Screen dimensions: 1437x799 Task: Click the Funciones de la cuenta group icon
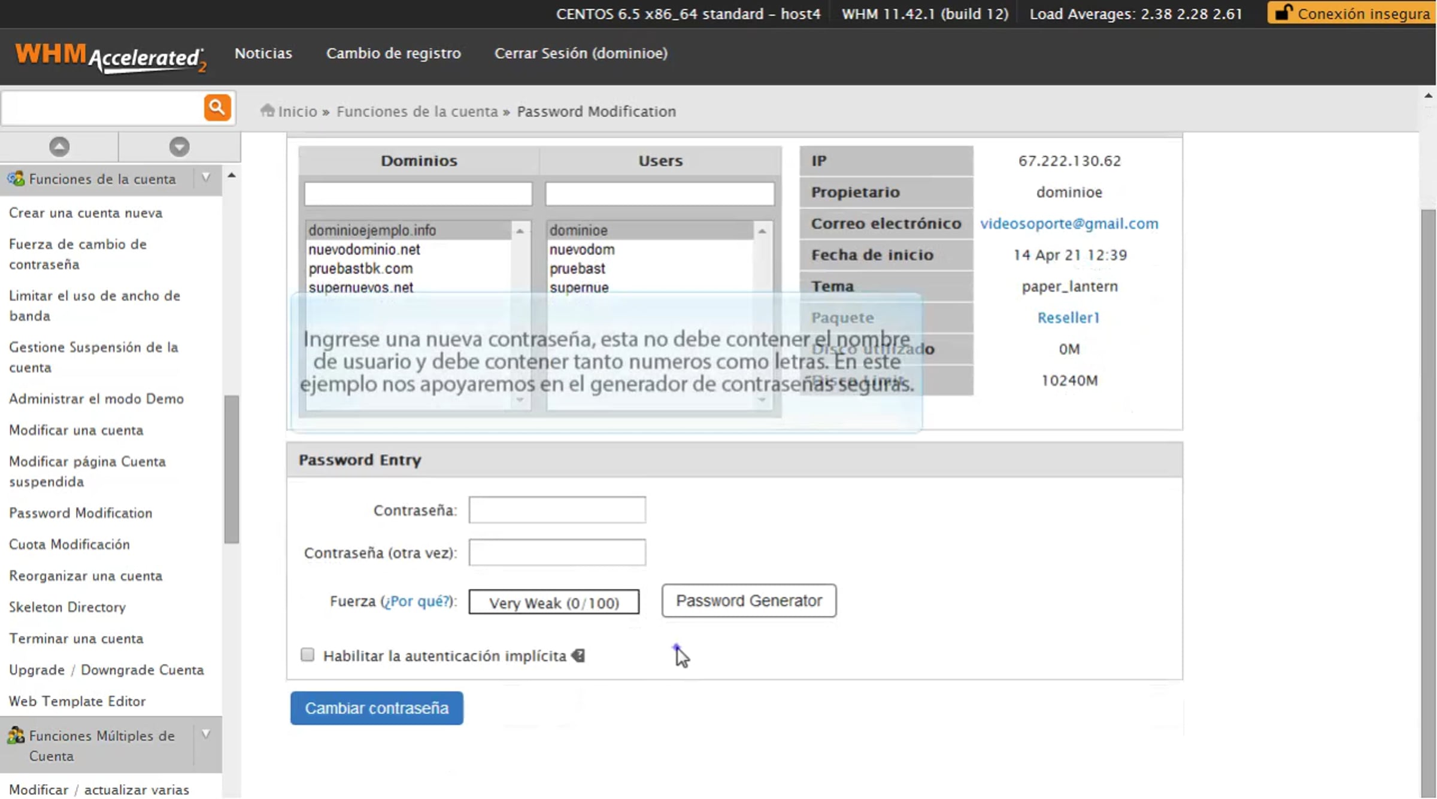[x=16, y=178]
